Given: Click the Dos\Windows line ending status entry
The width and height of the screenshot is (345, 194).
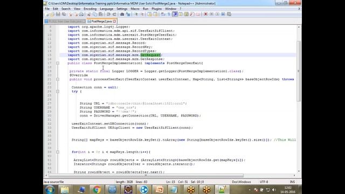Looking at the screenshot, I should [241, 182].
